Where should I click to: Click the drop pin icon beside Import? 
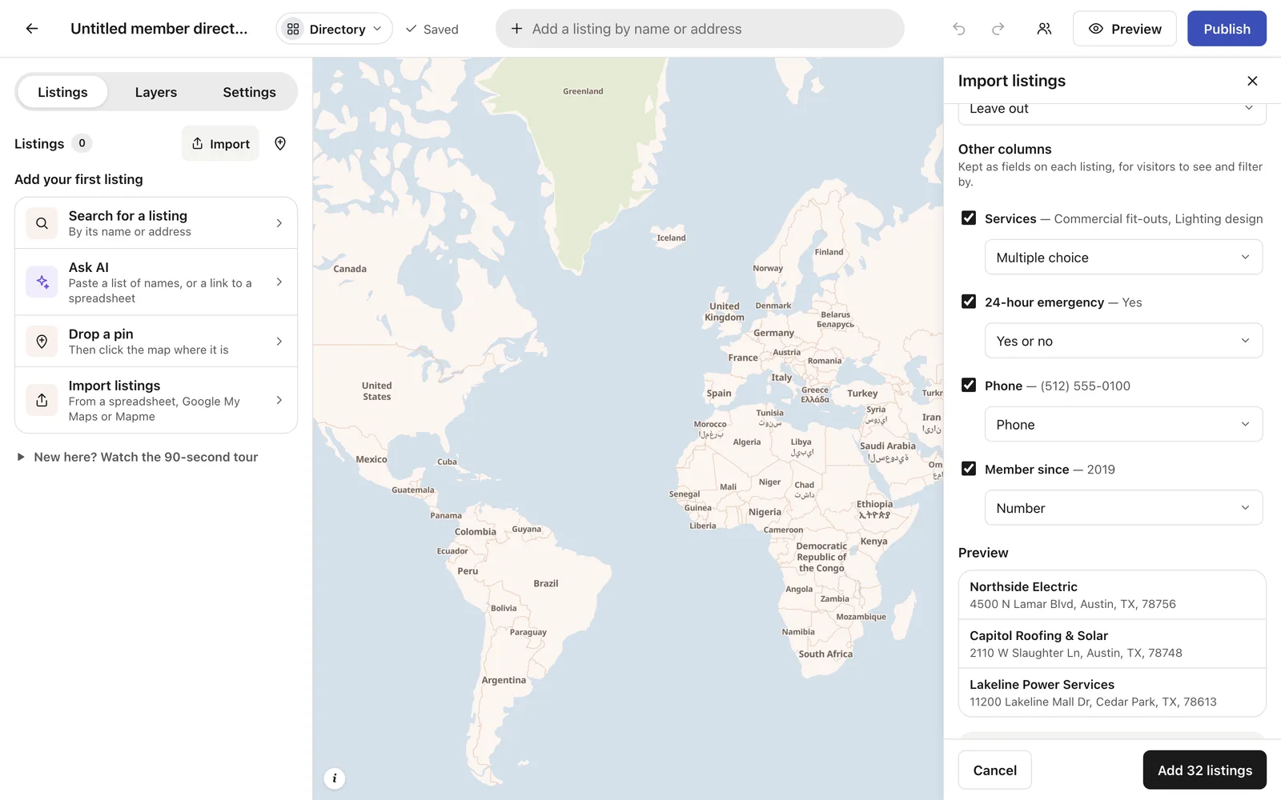coord(280,143)
